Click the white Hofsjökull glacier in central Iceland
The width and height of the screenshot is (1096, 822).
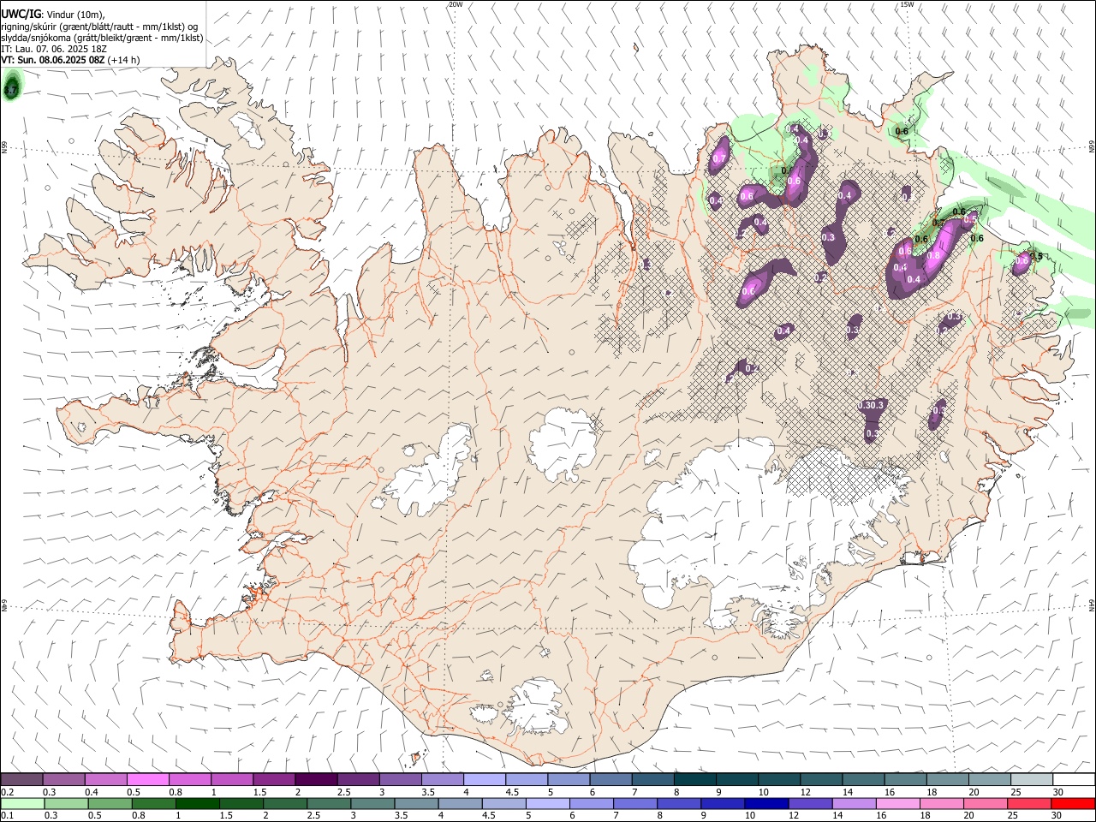563,444
